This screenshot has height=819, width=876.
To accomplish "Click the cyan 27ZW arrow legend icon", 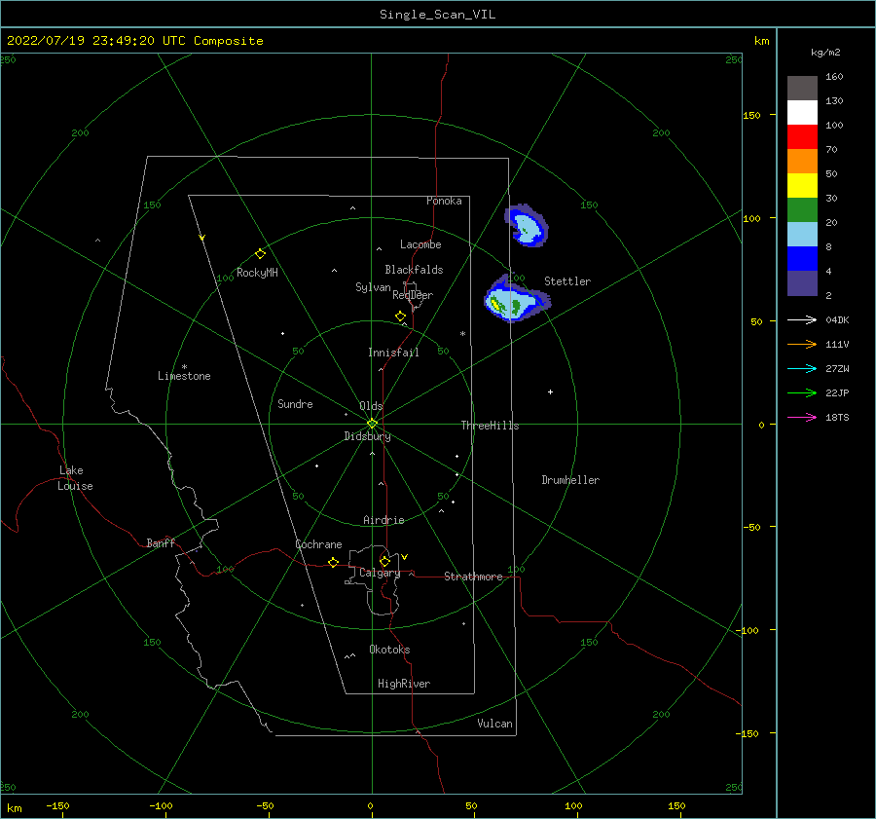I will [x=802, y=368].
